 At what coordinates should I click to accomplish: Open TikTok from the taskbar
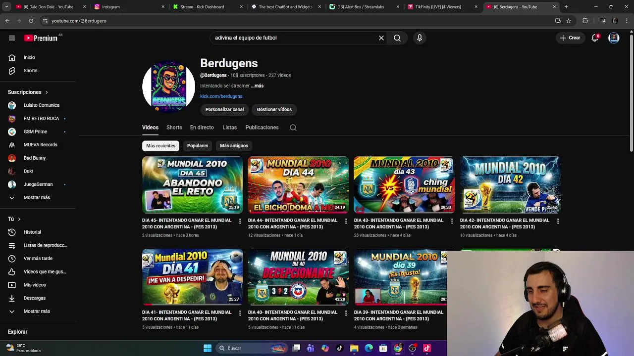[339, 348]
